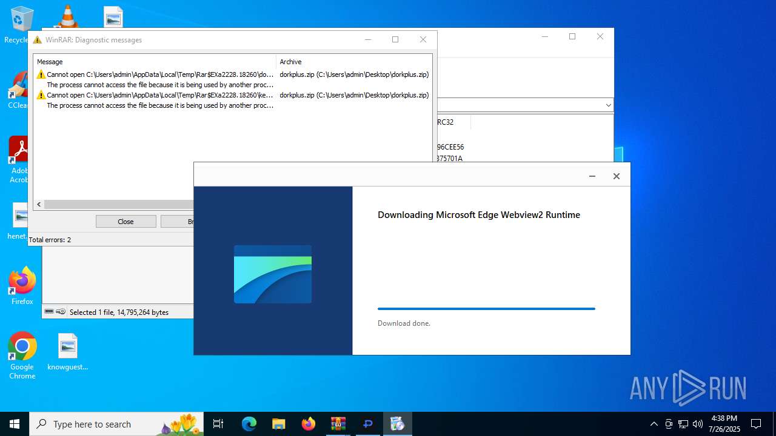Open the network status tray icon
This screenshot has height=436, width=776.
click(x=683, y=424)
